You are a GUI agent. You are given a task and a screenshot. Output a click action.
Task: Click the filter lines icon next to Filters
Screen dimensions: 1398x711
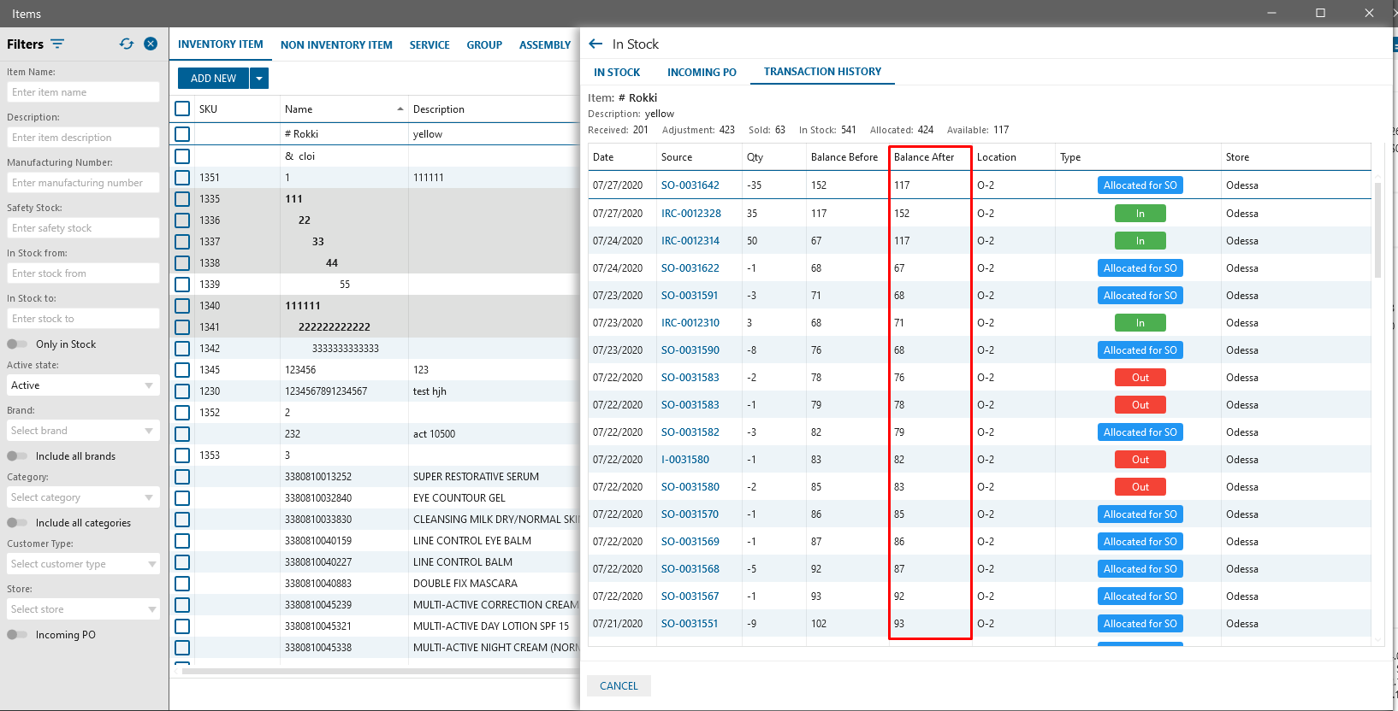point(57,44)
